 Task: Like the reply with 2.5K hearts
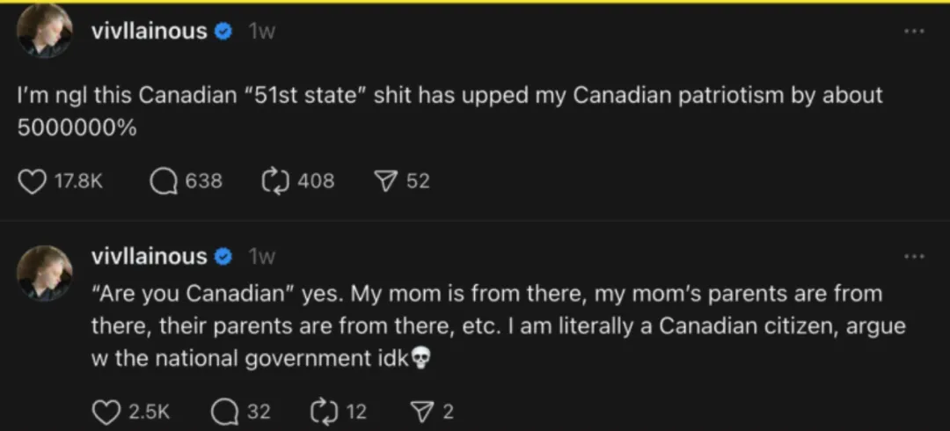point(106,413)
